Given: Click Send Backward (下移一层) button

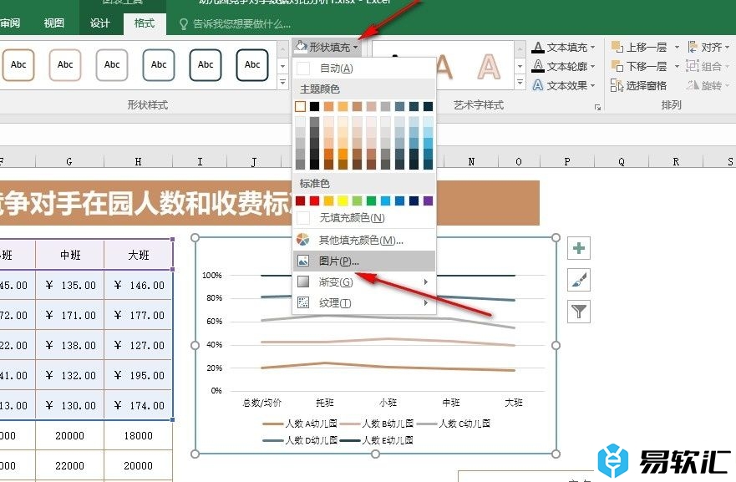Looking at the screenshot, I should tap(639, 66).
